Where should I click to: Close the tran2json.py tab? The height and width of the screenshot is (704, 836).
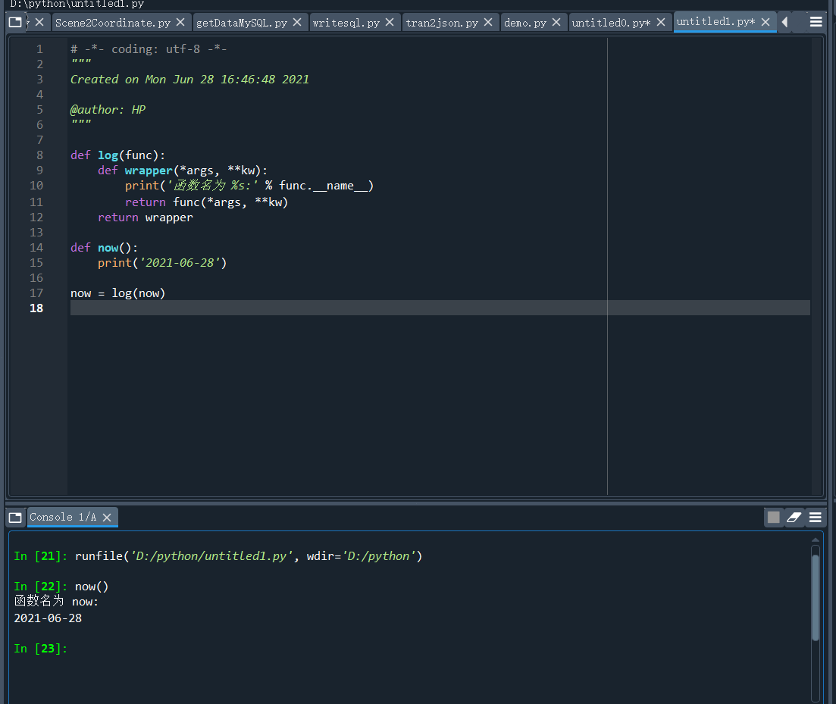coord(488,23)
